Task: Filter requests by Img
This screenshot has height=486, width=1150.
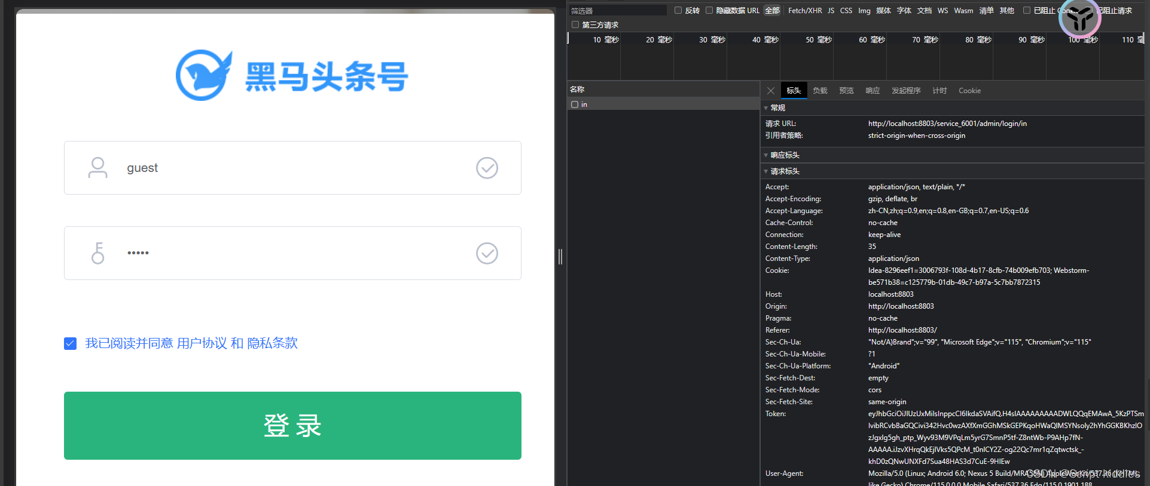Action: pos(864,10)
